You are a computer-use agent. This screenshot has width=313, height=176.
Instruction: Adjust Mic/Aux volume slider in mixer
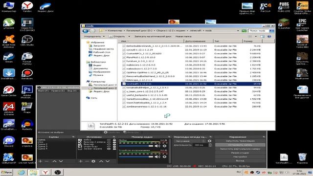(x=136, y=146)
